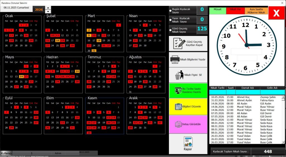This screenshot has width=286, height=157.
Task: Decrease the year with the down arrow
Action: click(48, 12)
